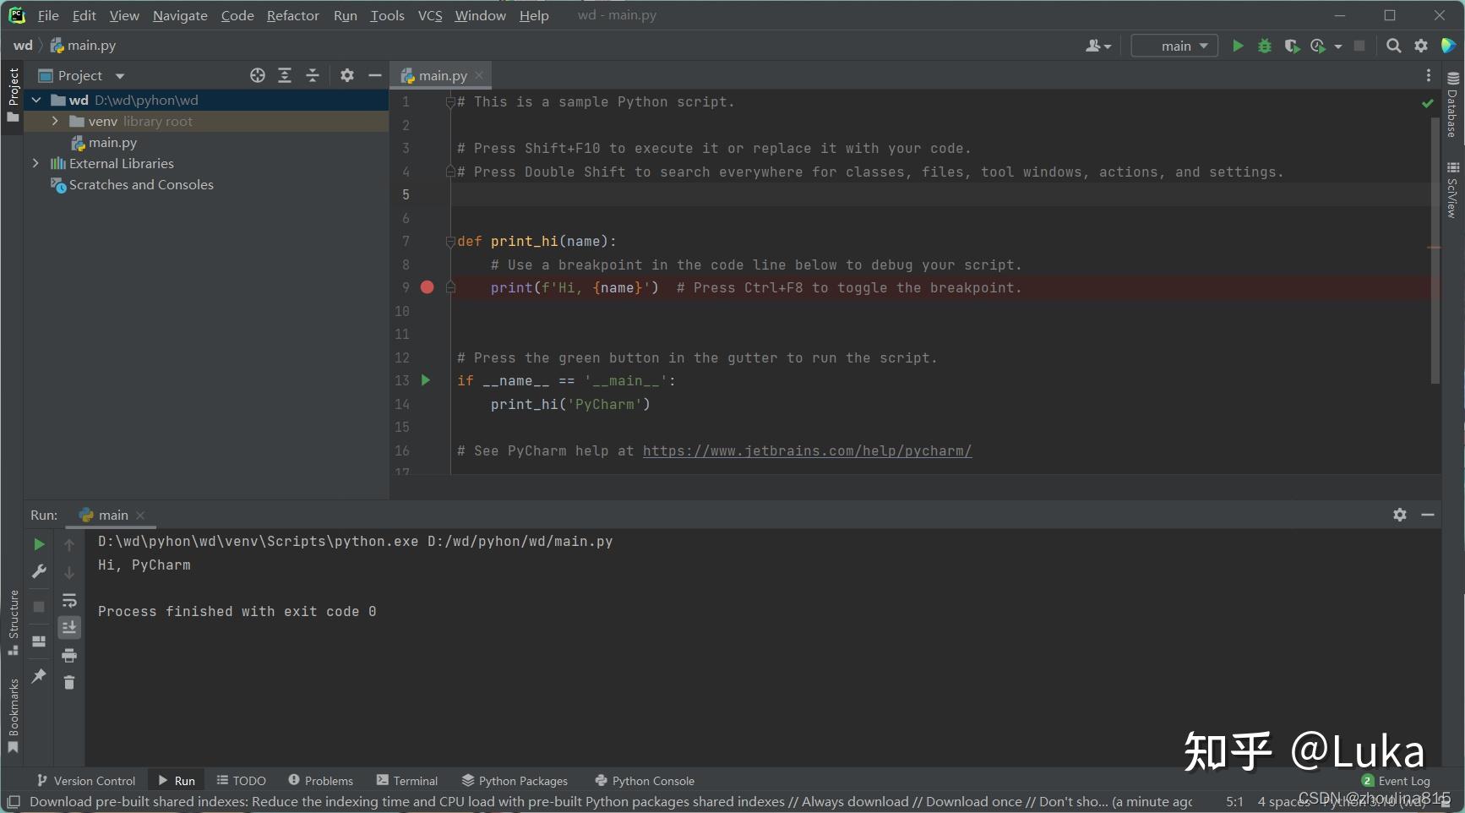Hide the Run tool window
1465x813 pixels.
[1428, 515]
